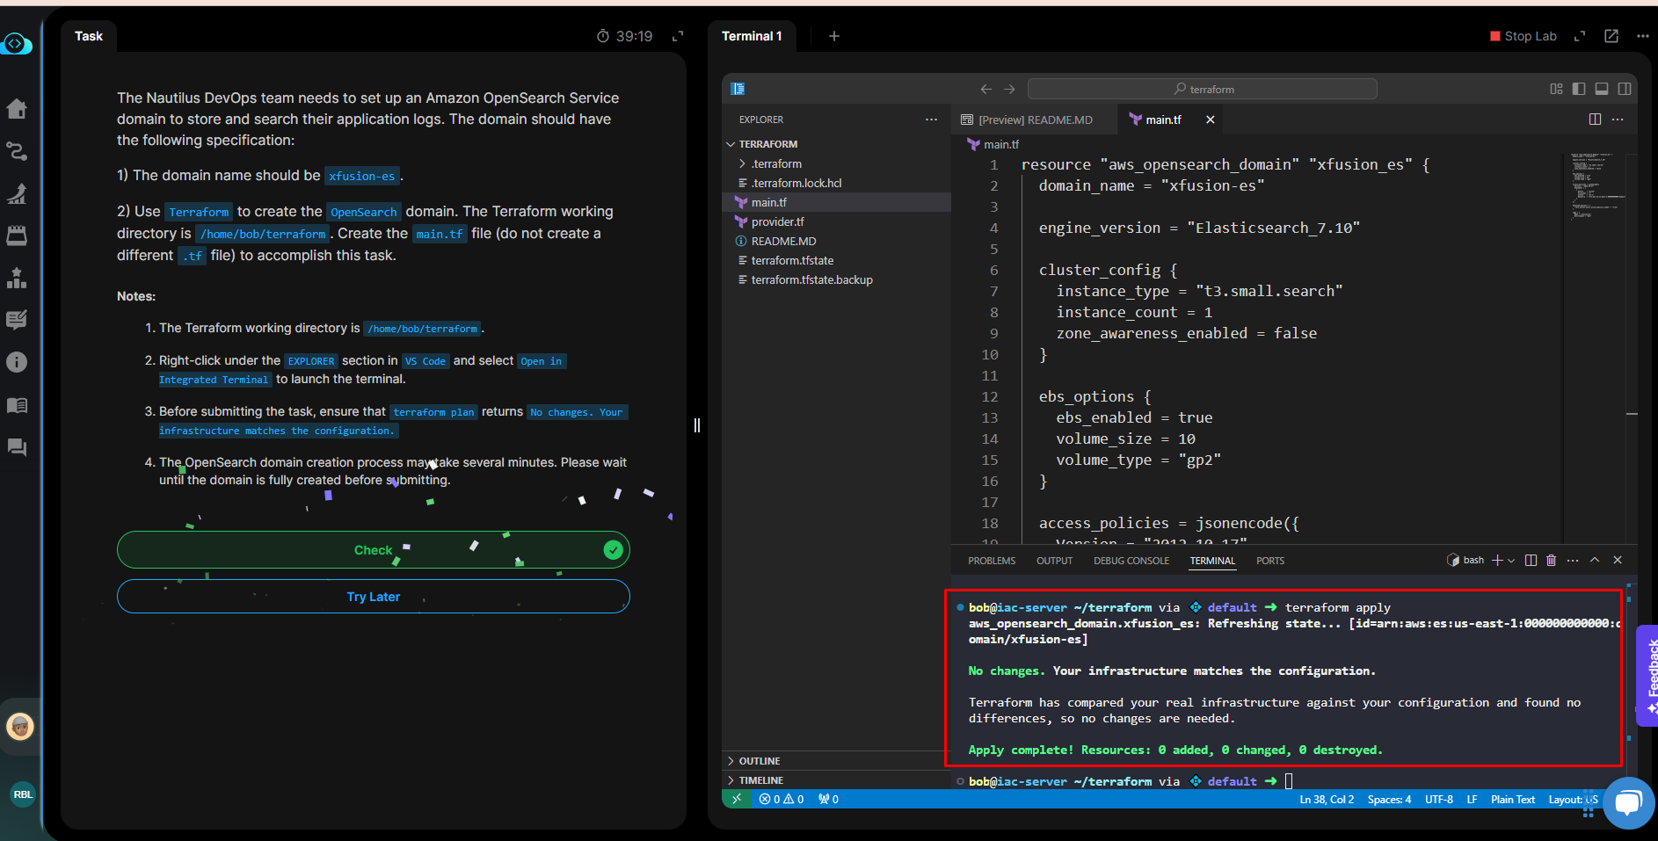Click Spaces: 4 indentation in status bar
Screen dimensions: 1658x841
point(1389,800)
